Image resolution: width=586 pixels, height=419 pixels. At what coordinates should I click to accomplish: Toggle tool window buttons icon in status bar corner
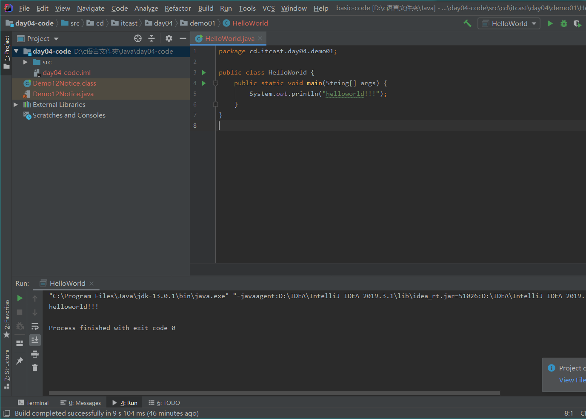pos(7,413)
